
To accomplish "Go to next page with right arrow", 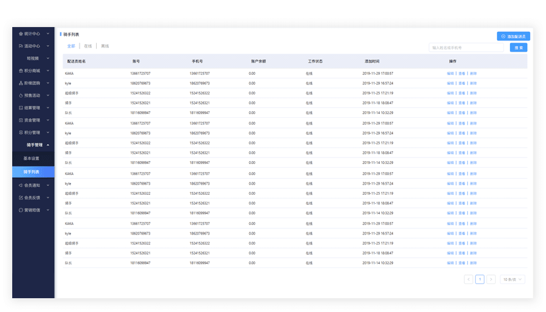I will [491, 279].
